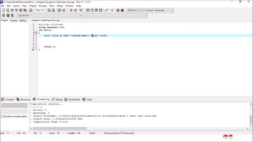Open the Window menu
The height and width of the screenshot is (142, 253).
70,6
